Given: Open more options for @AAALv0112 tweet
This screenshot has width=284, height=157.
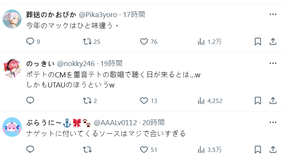Looking at the screenshot, I should 273,122.
